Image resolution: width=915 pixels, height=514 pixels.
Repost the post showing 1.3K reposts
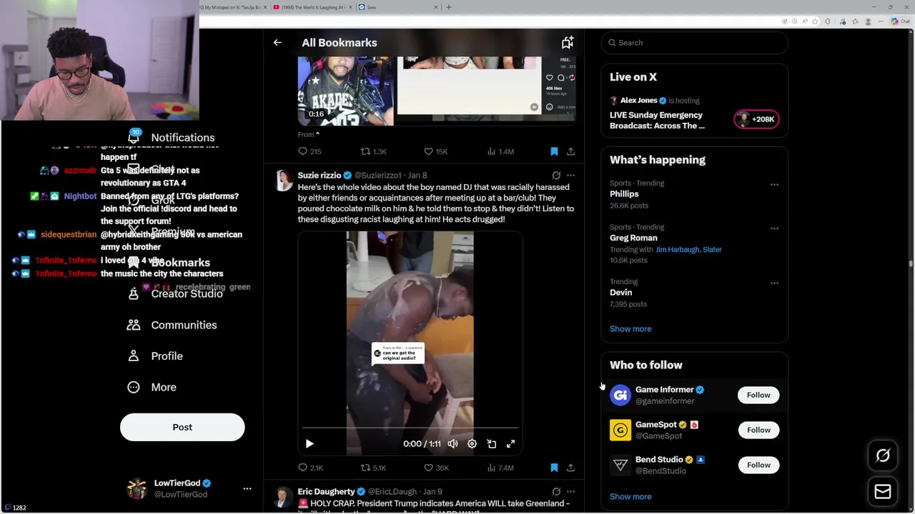(x=373, y=151)
